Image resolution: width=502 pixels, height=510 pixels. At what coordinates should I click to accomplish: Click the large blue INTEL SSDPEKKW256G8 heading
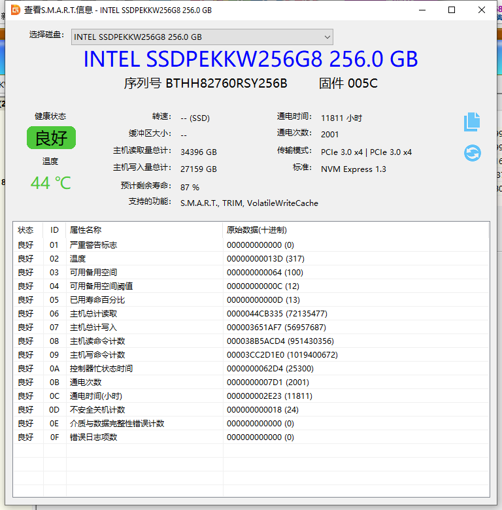251,59
